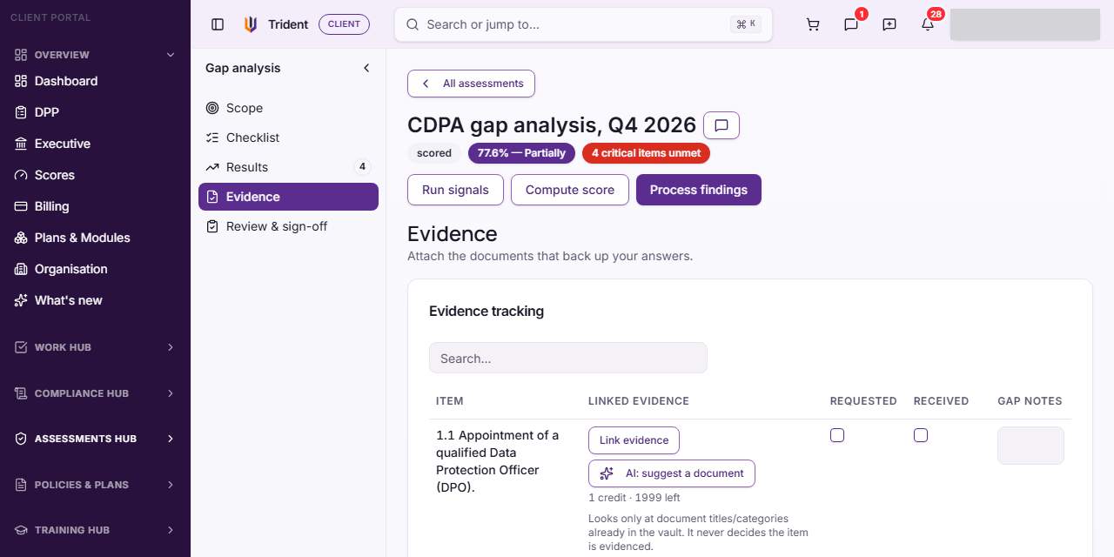Viewport: 1114px width, 557px height.
Task: Click the 4 critical items unmet badge
Action: 647,153
